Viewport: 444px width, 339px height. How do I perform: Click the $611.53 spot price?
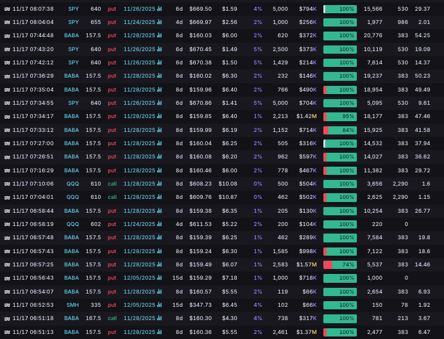(x=200, y=224)
